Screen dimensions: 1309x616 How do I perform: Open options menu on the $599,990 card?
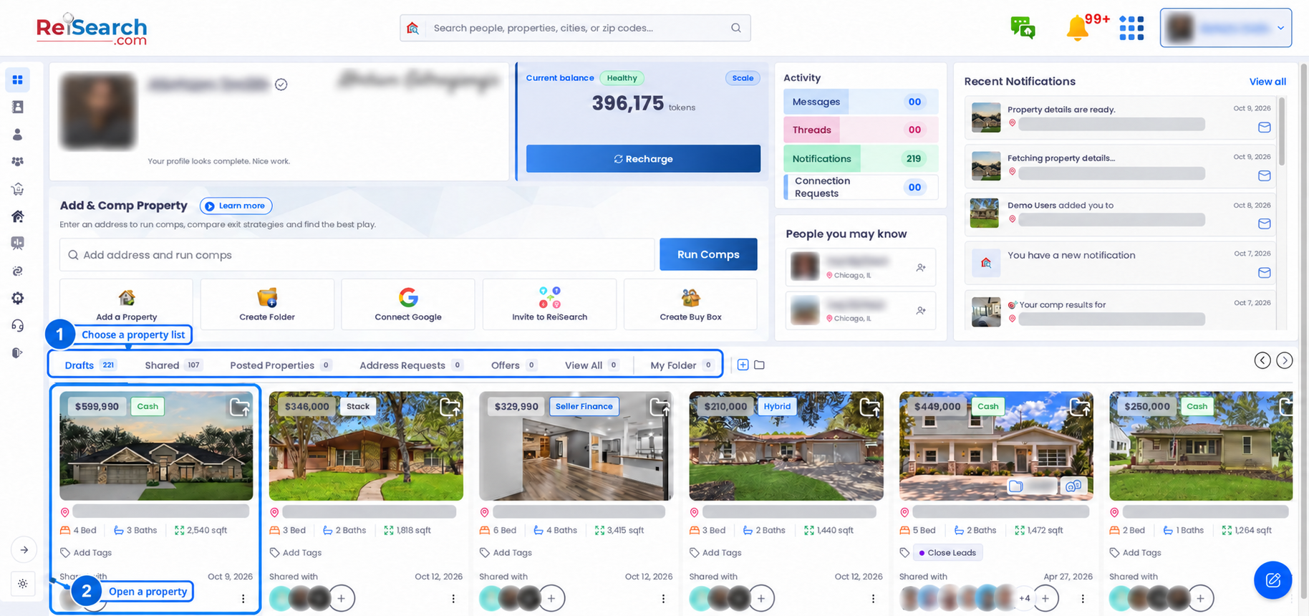[x=243, y=599]
